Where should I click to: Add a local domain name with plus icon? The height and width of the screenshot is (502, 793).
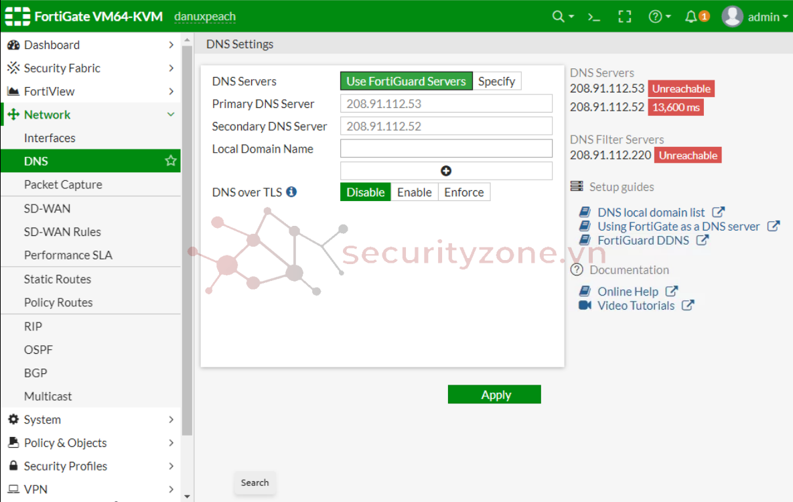pos(446,171)
